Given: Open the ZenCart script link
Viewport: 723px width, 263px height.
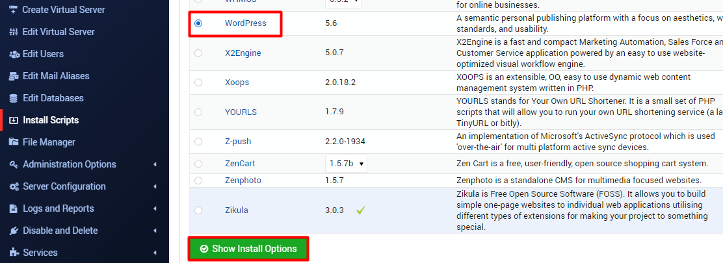Looking at the screenshot, I should point(240,164).
